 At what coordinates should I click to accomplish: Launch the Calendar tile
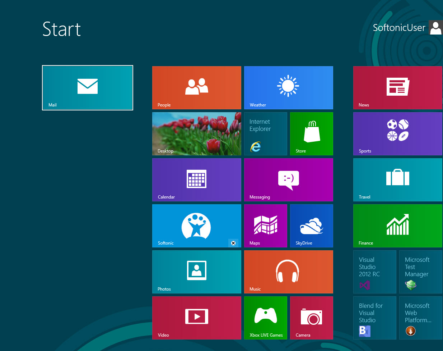[197, 180]
